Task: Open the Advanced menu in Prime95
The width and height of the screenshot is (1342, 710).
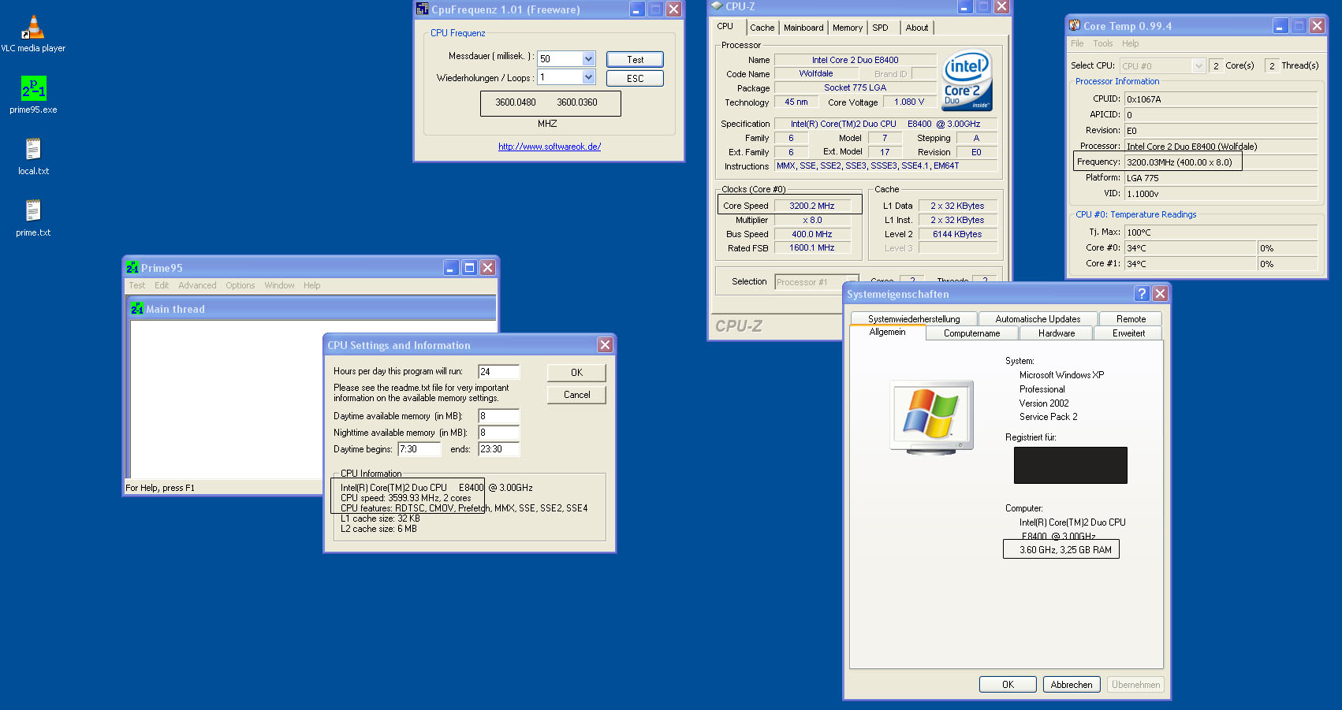Action: (x=197, y=286)
